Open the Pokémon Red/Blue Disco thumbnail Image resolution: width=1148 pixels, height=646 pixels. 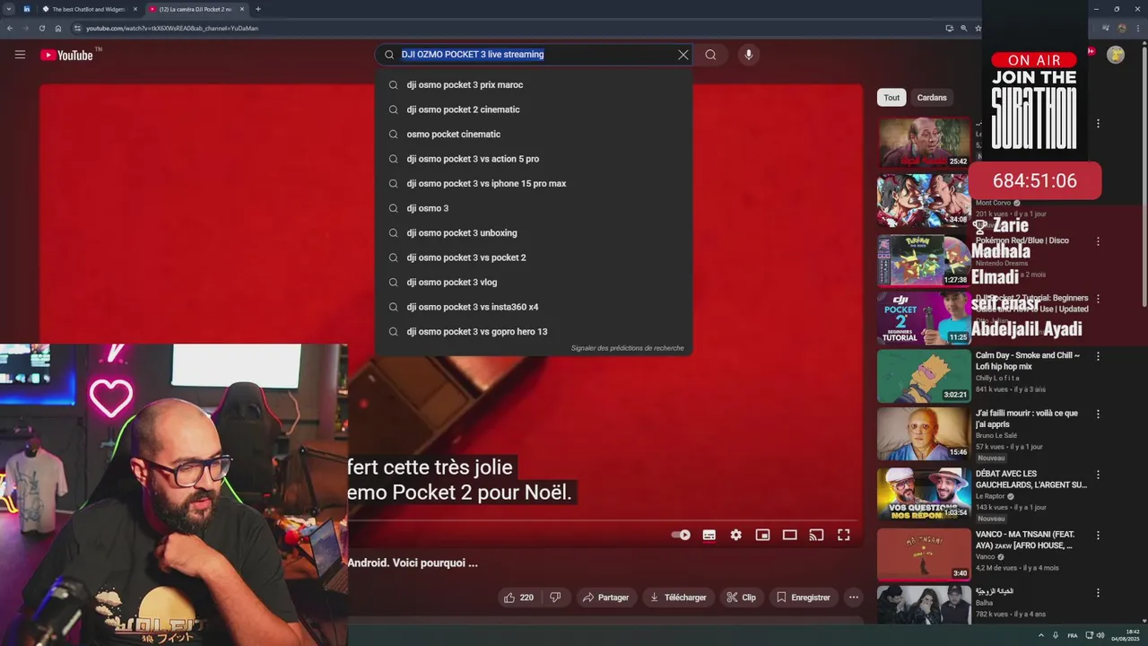click(924, 260)
